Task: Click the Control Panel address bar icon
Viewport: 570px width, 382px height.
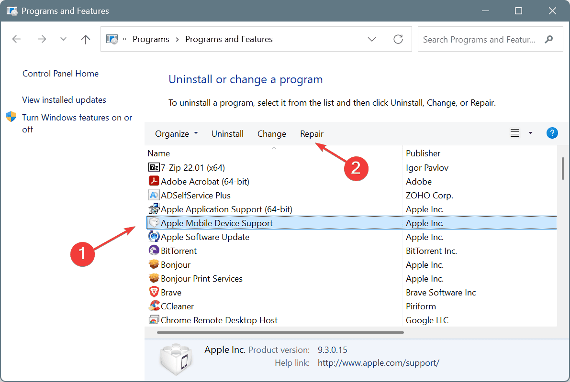Action: (x=112, y=39)
